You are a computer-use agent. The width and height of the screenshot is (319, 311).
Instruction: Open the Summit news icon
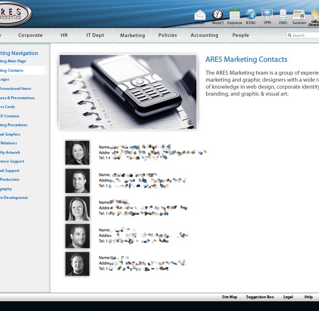pos(299,15)
